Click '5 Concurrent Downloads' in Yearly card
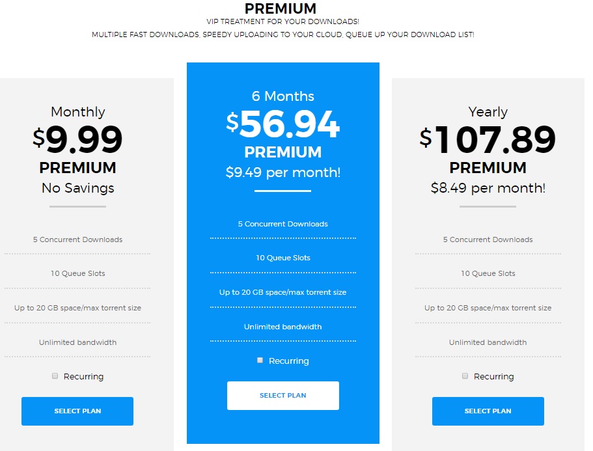This screenshot has height=451, width=593. tap(488, 239)
